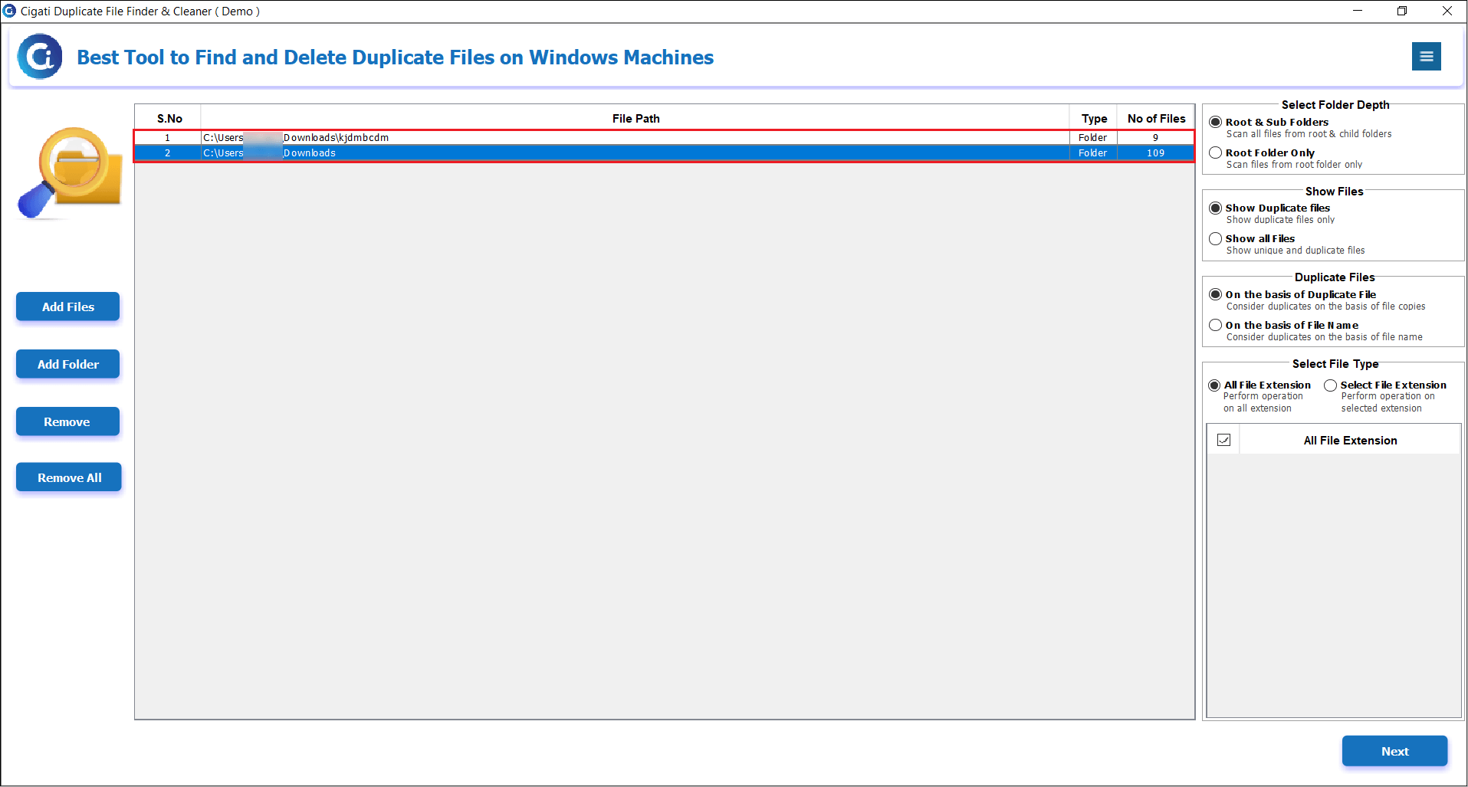Click 'Show unique and duplicate files' text
1468x787 pixels.
1296,250
